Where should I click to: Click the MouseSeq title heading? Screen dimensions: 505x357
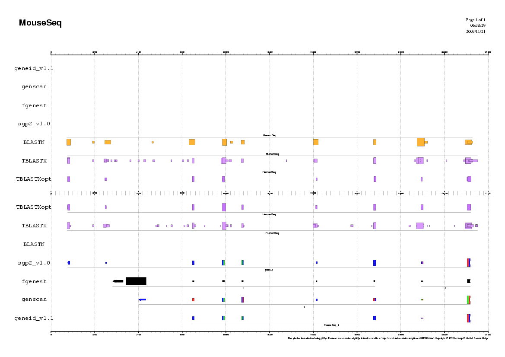pos(40,23)
